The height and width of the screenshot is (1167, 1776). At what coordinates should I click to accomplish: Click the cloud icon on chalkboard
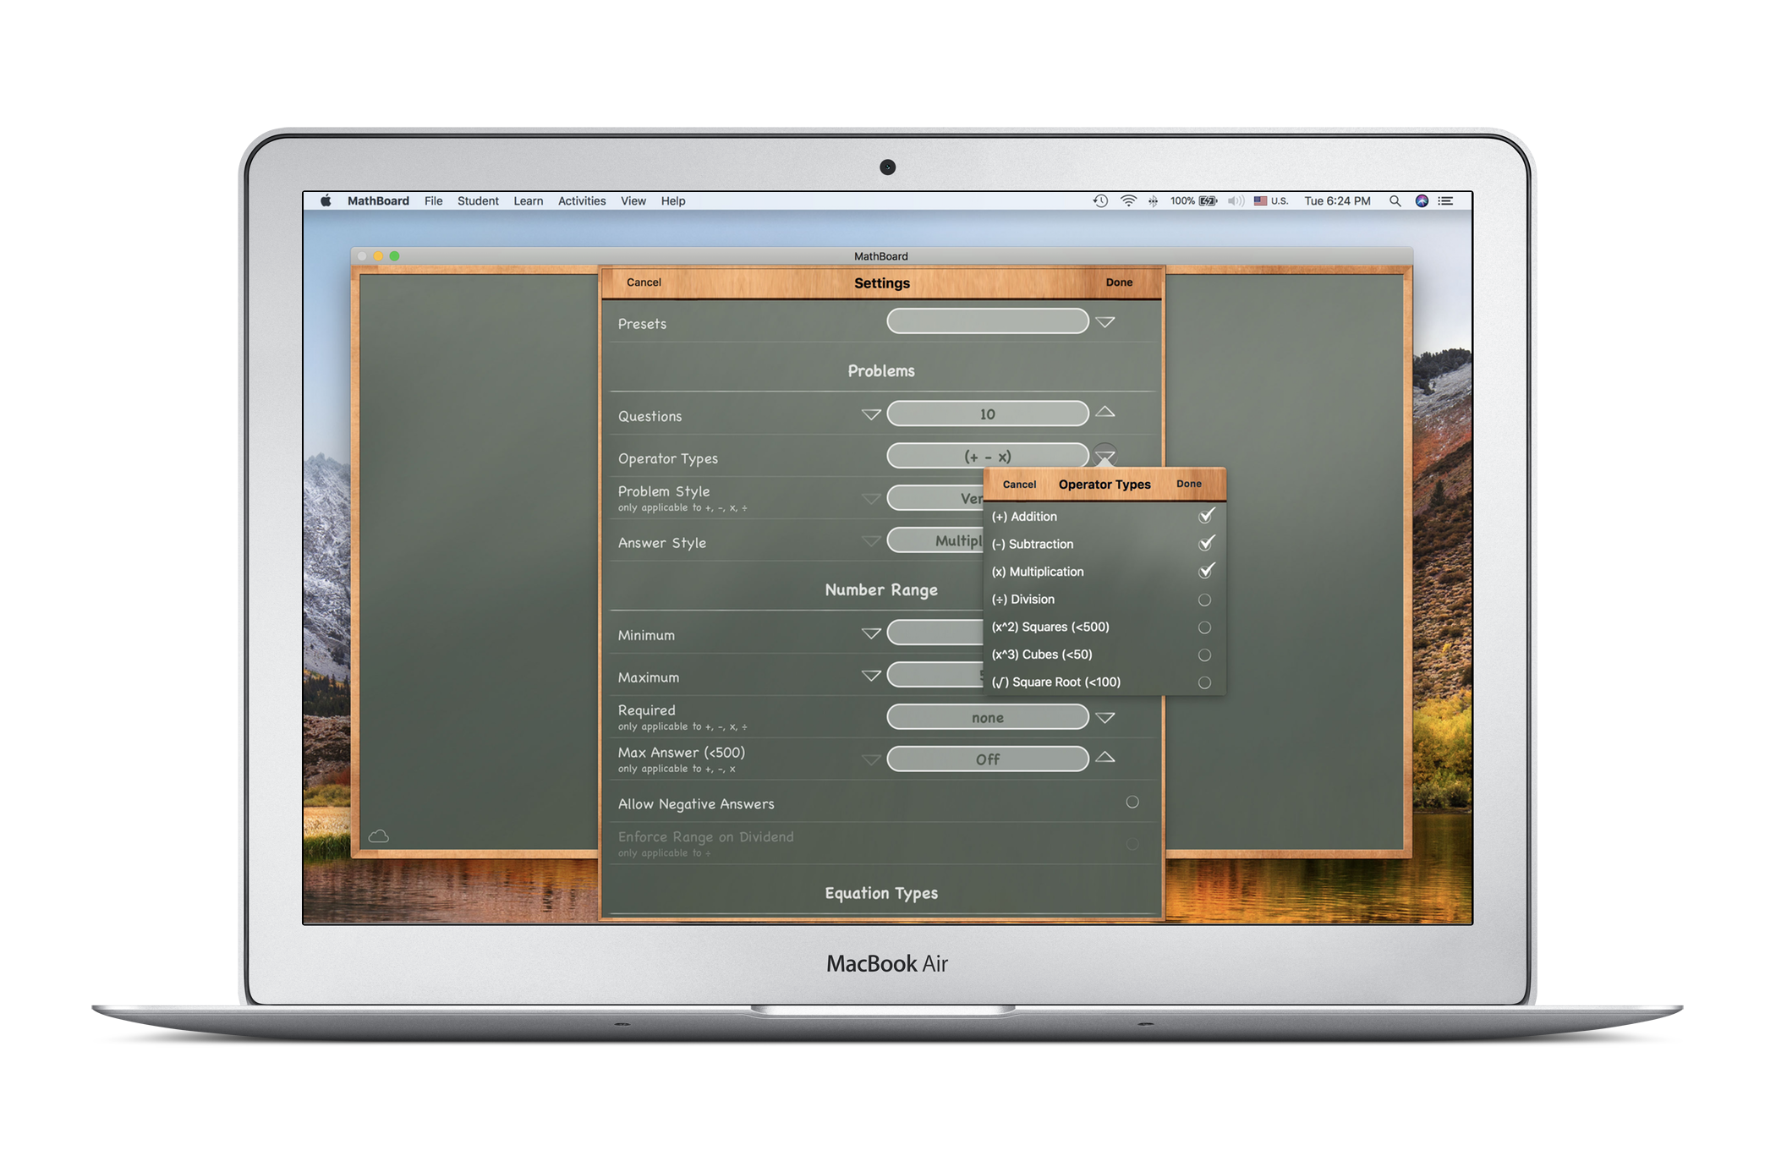point(379,836)
